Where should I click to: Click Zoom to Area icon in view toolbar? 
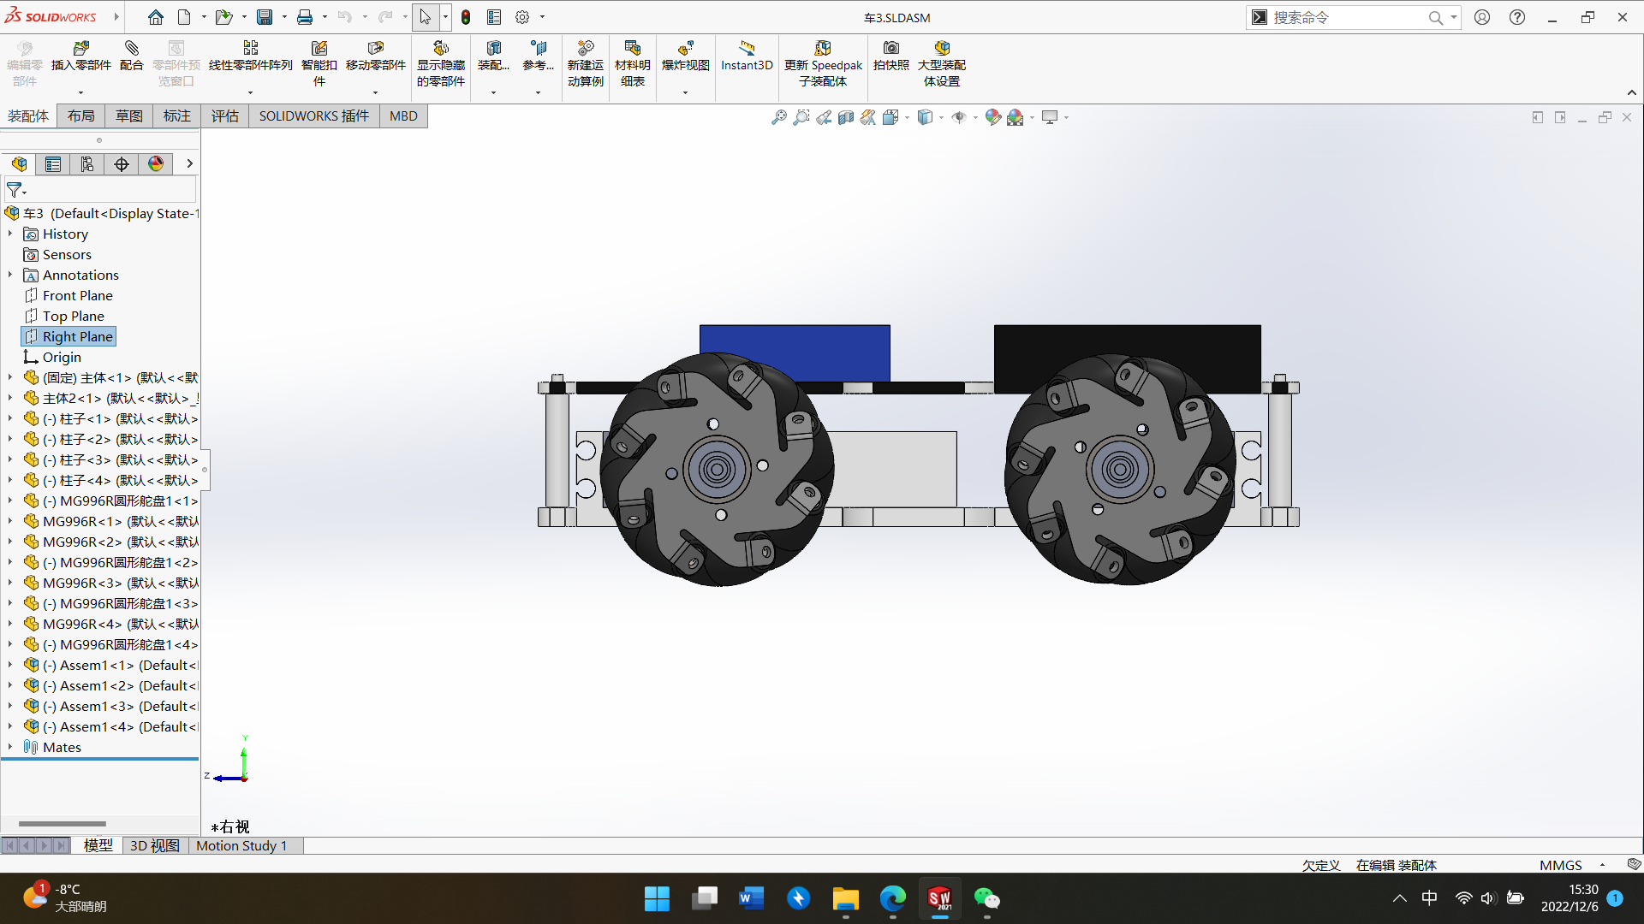(x=801, y=117)
